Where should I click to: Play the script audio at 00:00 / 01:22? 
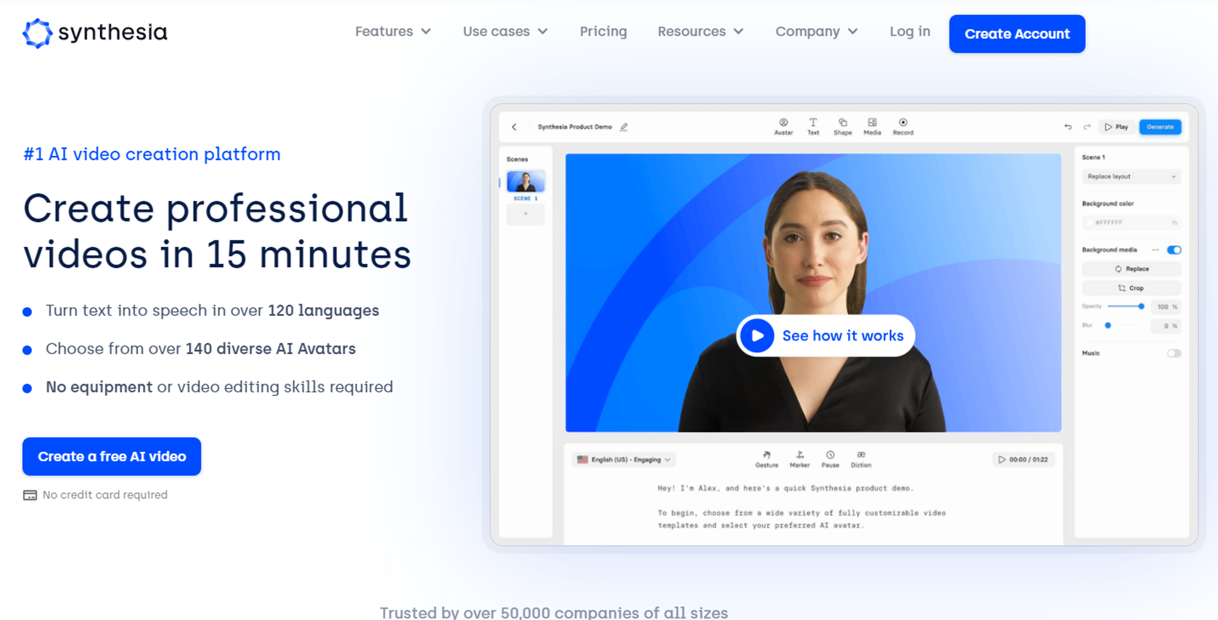pyautogui.click(x=1023, y=460)
